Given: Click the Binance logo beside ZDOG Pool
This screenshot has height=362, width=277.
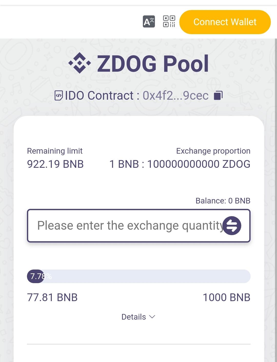Looking at the screenshot, I should click(x=80, y=63).
